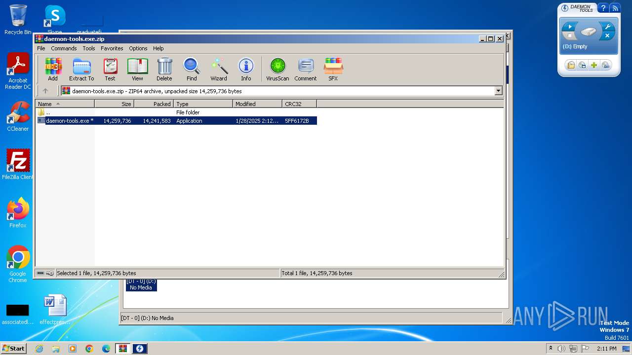Image resolution: width=632 pixels, height=355 pixels.
Task: Click Daemon Tools gadget play mount button
Action: (x=570, y=27)
